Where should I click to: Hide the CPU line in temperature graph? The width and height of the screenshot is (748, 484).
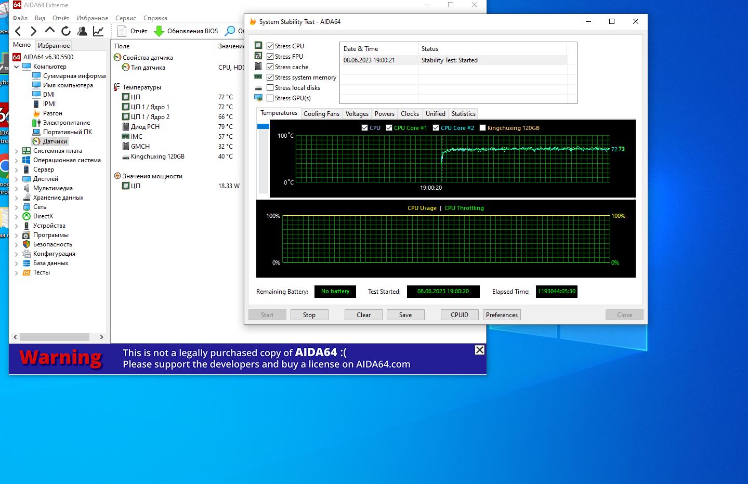pyautogui.click(x=364, y=128)
